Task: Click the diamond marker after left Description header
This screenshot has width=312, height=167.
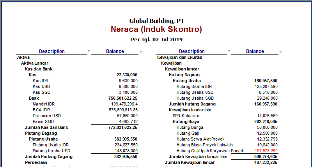Action: 89,51
